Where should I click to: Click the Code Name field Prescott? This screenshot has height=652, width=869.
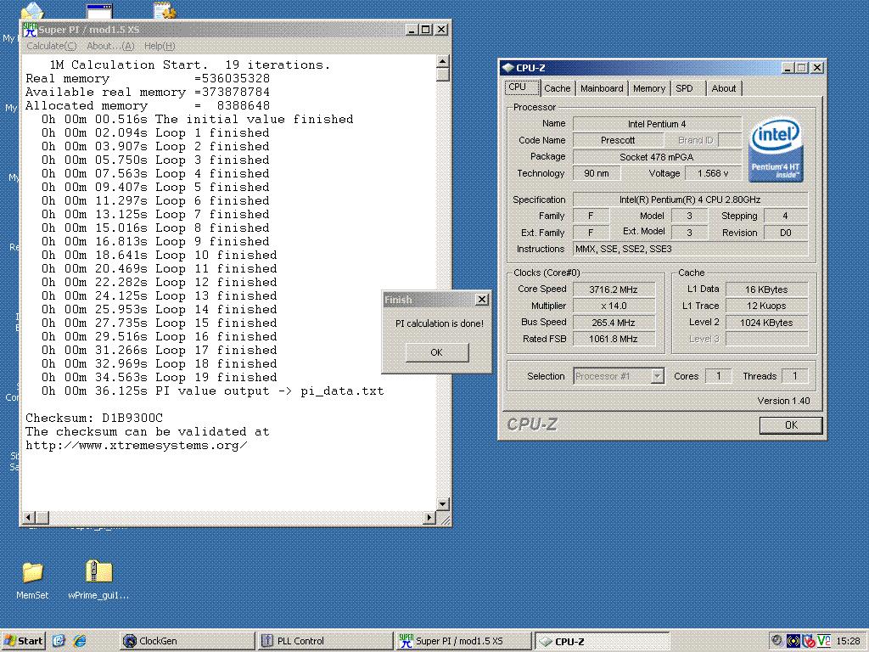point(618,140)
